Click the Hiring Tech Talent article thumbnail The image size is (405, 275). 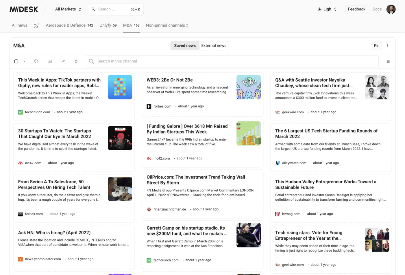pyautogui.click(x=120, y=189)
